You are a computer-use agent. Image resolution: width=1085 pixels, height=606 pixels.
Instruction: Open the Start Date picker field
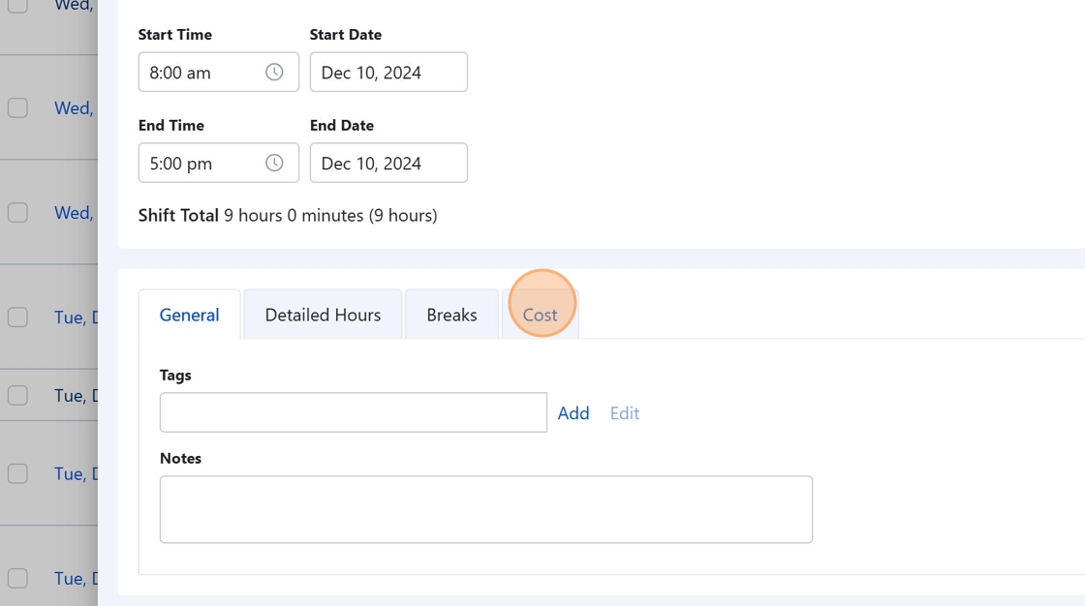pyautogui.click(x=388, y=73)
